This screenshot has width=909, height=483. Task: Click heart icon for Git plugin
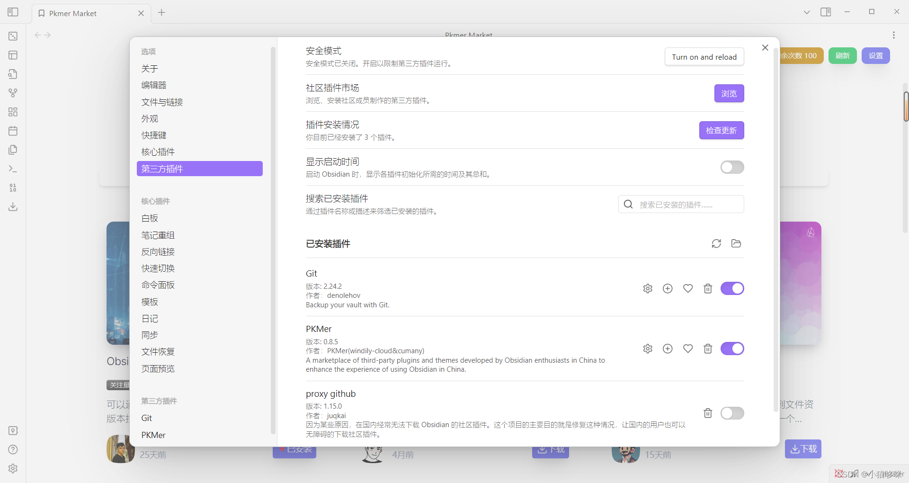(688, 288)
